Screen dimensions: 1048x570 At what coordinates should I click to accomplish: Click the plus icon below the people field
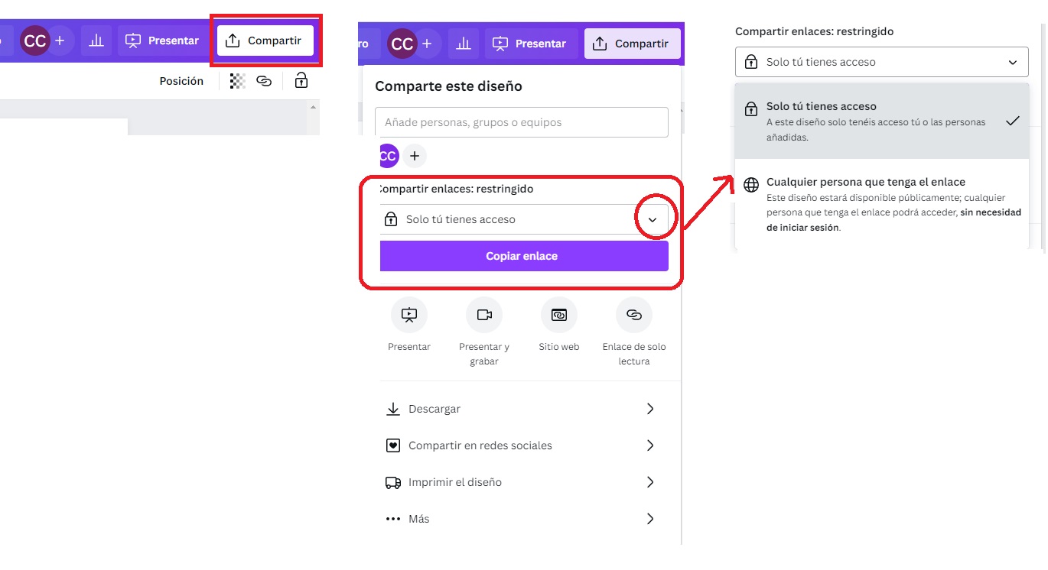[x=415, y=156]
